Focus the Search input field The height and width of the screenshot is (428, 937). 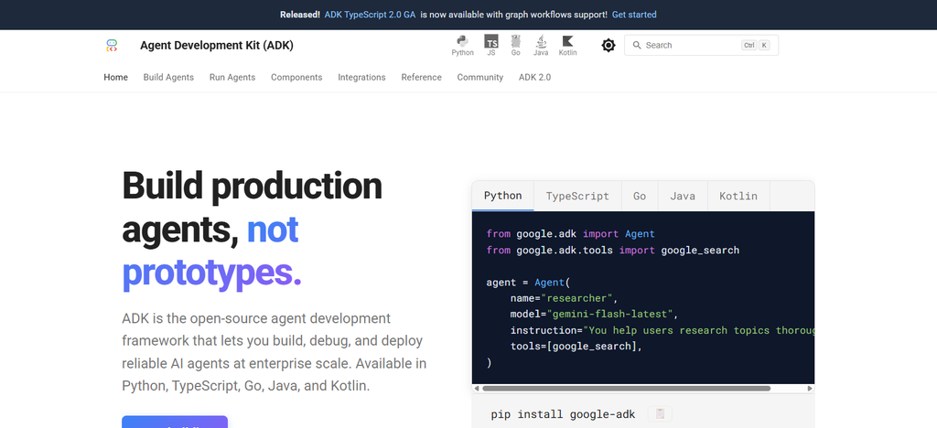pos(701,46)
